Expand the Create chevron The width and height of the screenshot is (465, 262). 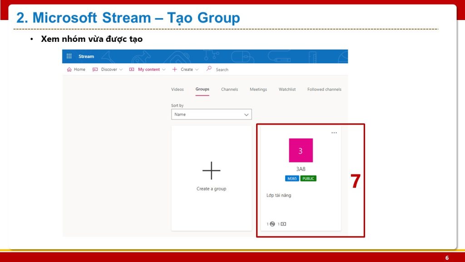coord(197,70)
